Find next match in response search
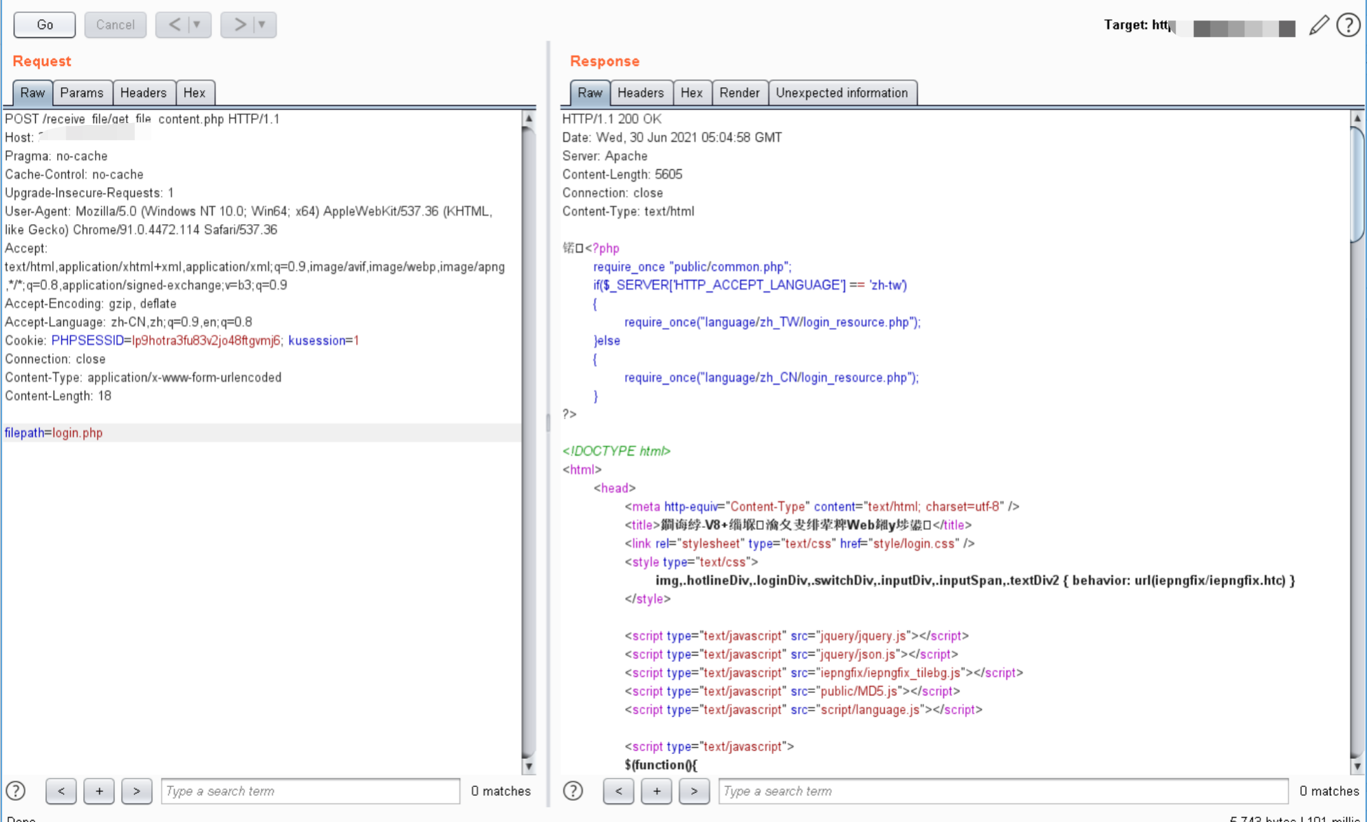The width and height of the screenshot is (1367, 822). tap(695, 791)
